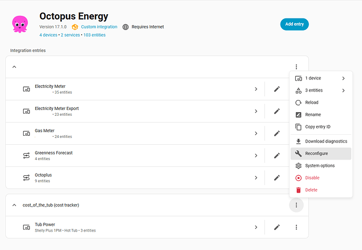This screenshot has width=362, height=250.
Task: Click the Version 17.1.0 text
Action: 53,27
